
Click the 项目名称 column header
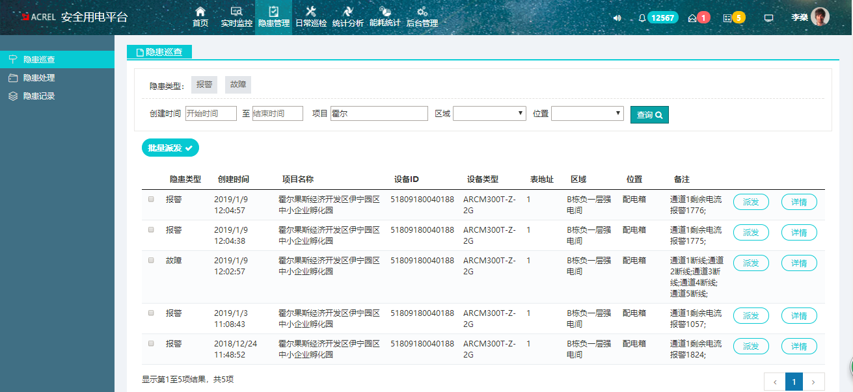(297, 179)
